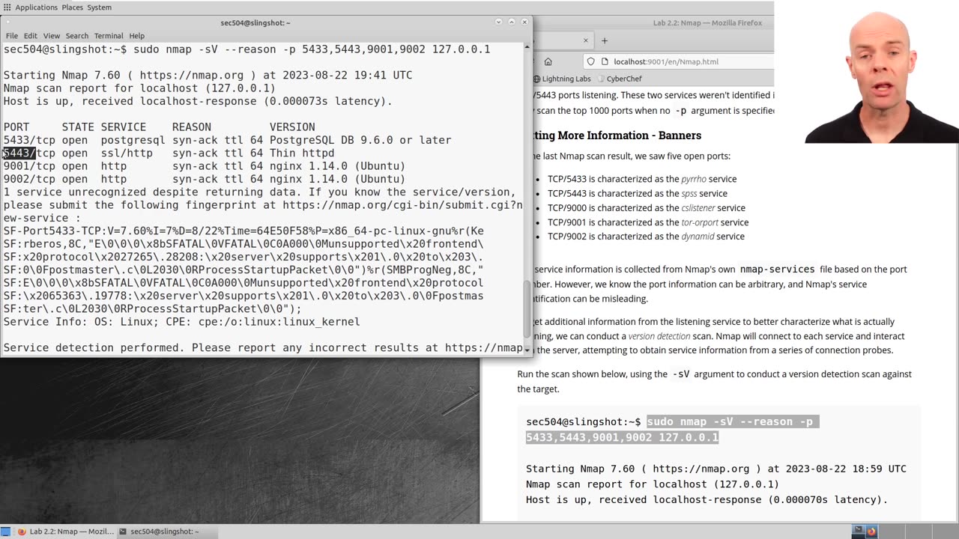Click the Firefox icon in bottom-right tray
This screenshot has height=539, width=959.
click(871, 532)
